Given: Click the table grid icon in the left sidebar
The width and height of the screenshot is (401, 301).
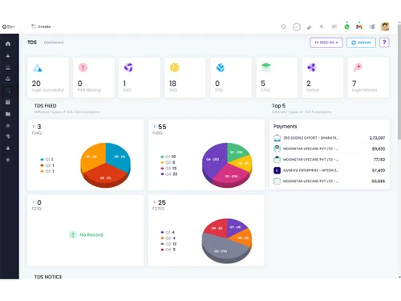Looking at the screenshot, I should click(x=8, y=102).
